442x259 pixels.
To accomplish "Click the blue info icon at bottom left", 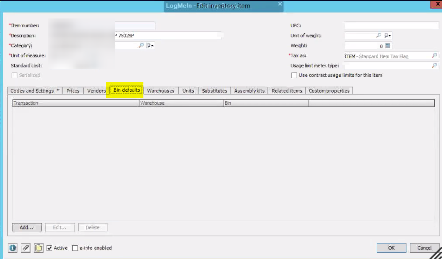I will tap(12, 248).
